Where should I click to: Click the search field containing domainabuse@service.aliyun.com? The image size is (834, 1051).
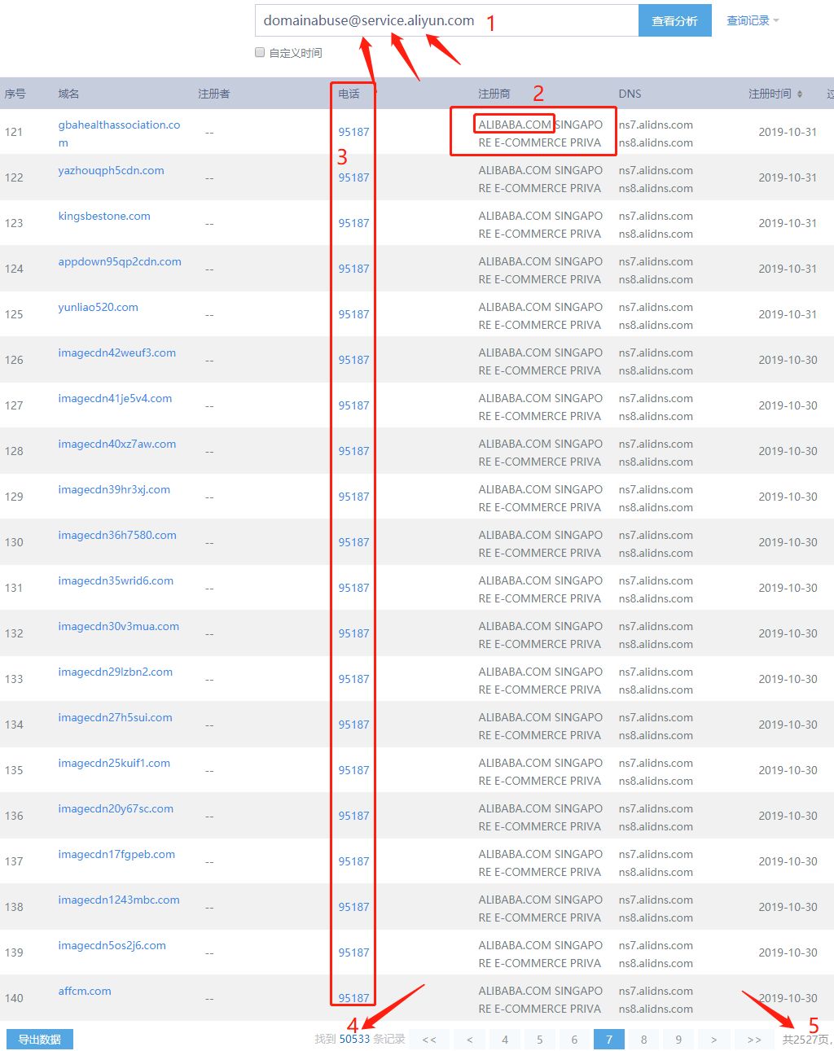[446, 20]
